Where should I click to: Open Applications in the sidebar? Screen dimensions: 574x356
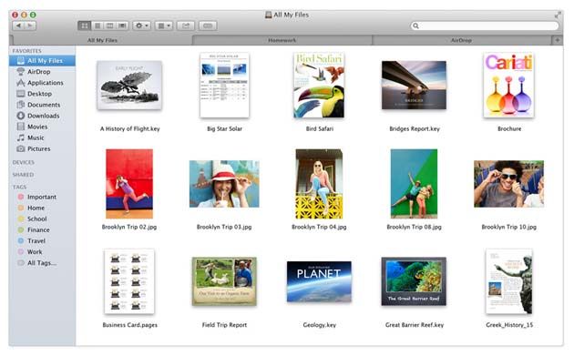42,83
